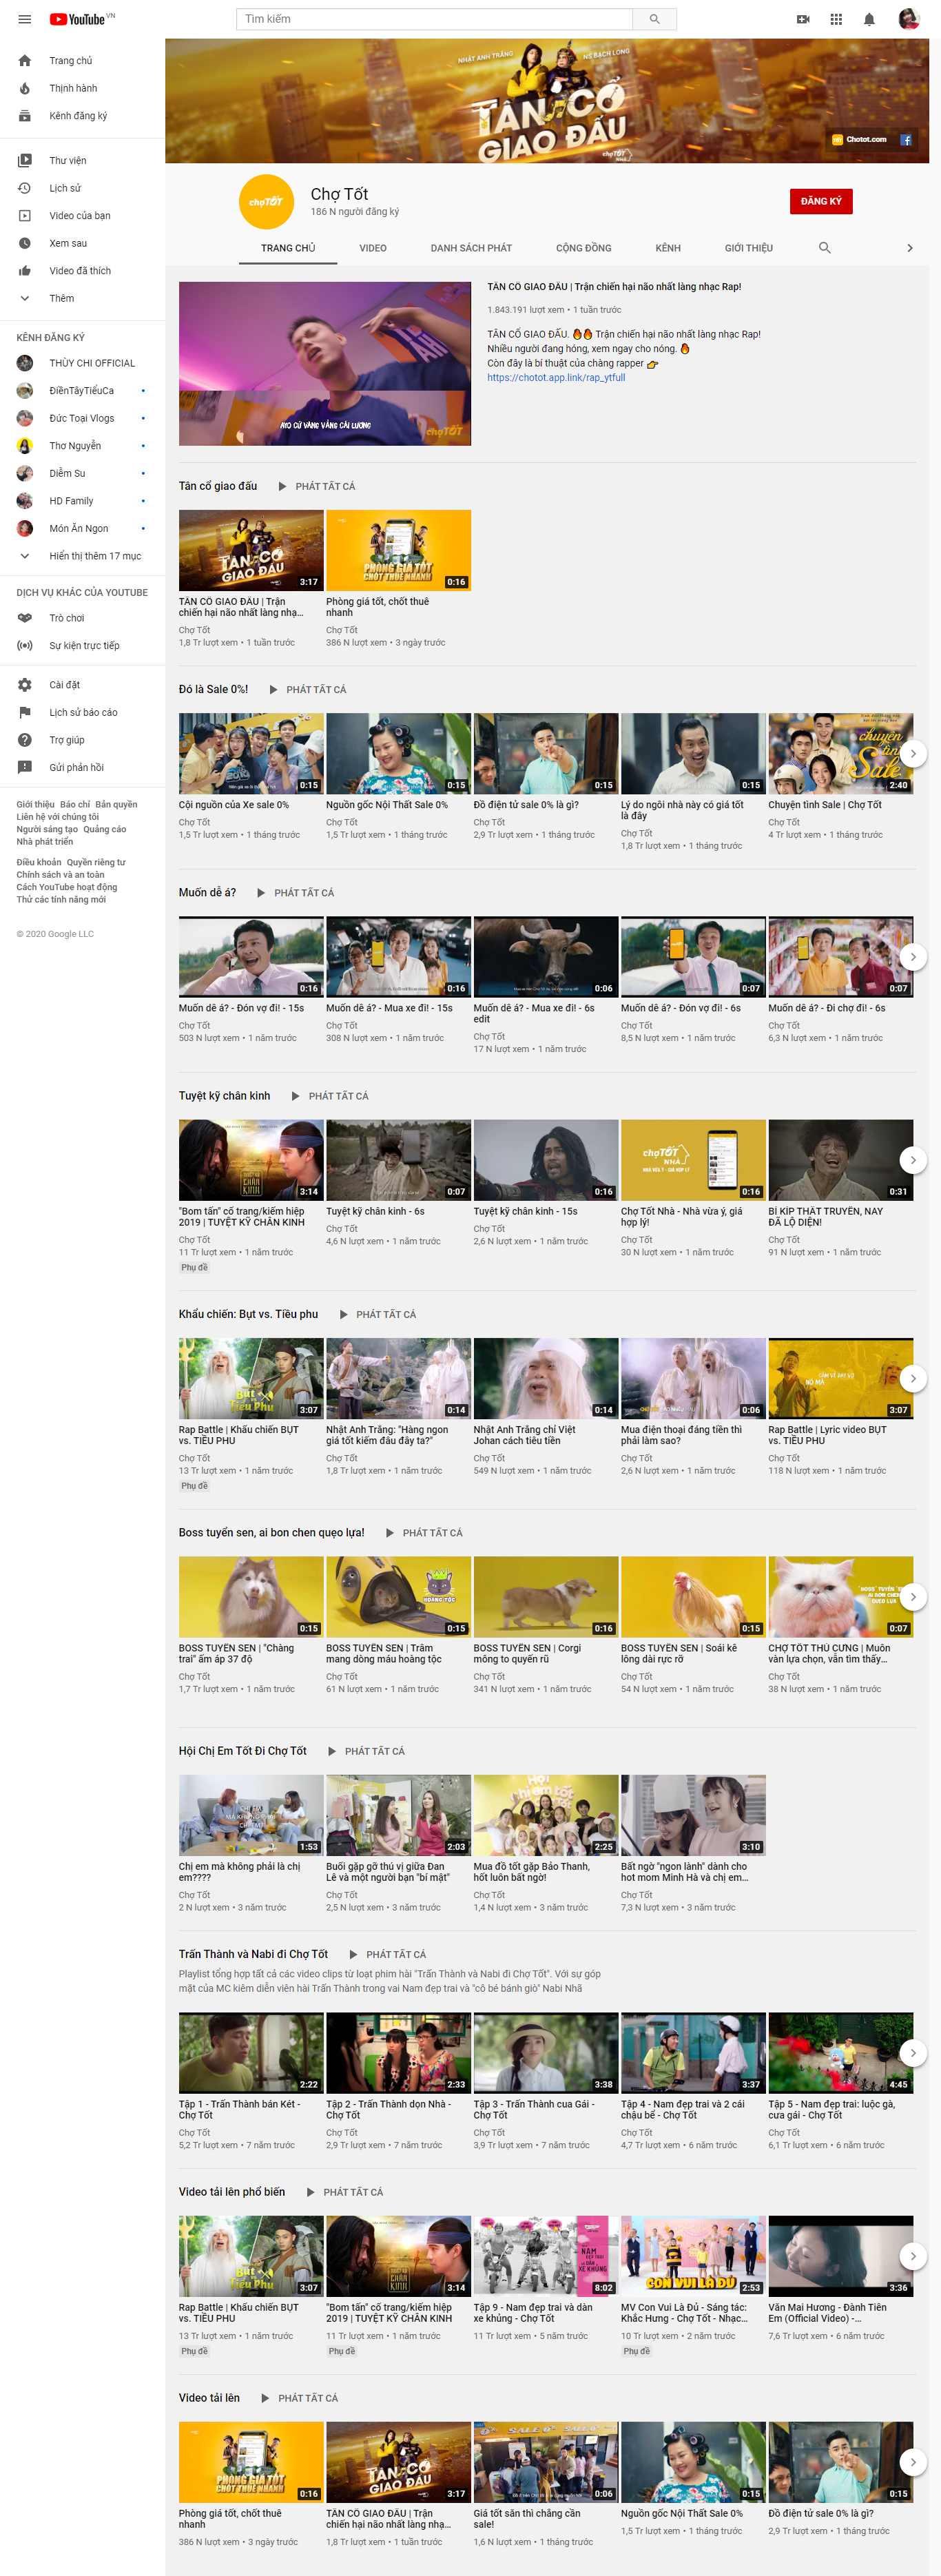Open the notifications bell
This screenshot has height=2576, width=941.
click(x=869, y=19)
